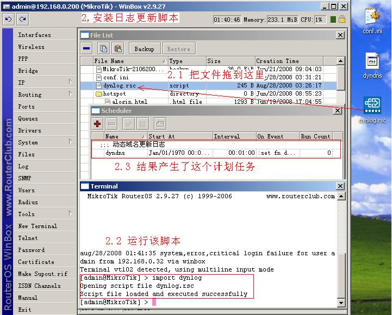This screenshot has height=315, width=392.
Task: Click the Paste icon in File List
Action: 118,48
